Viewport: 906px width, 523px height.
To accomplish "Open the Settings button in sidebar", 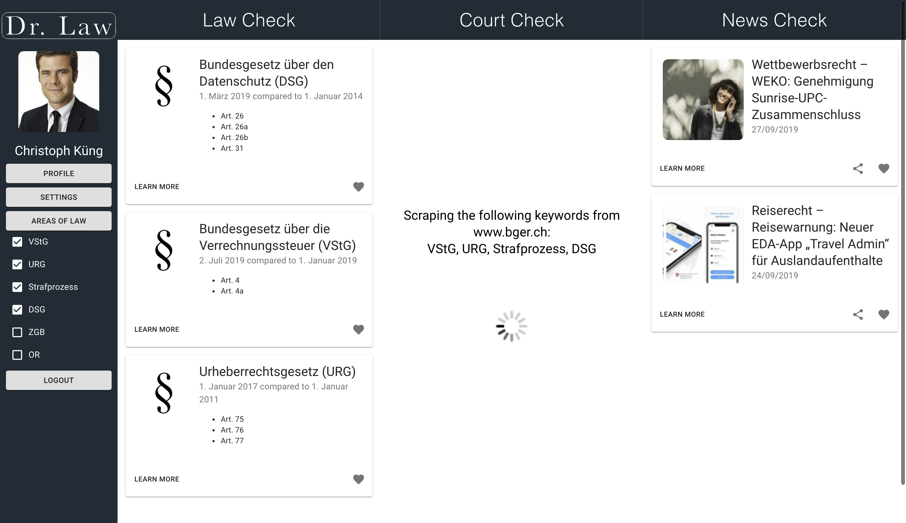I will pyautogui.click(x=59, y=197).
